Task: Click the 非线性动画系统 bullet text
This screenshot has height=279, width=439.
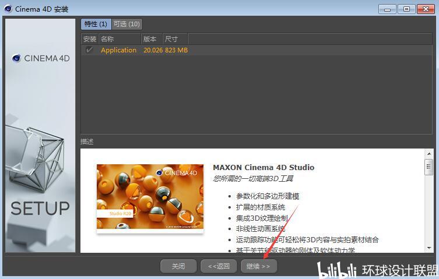Action: coord(261,229)
